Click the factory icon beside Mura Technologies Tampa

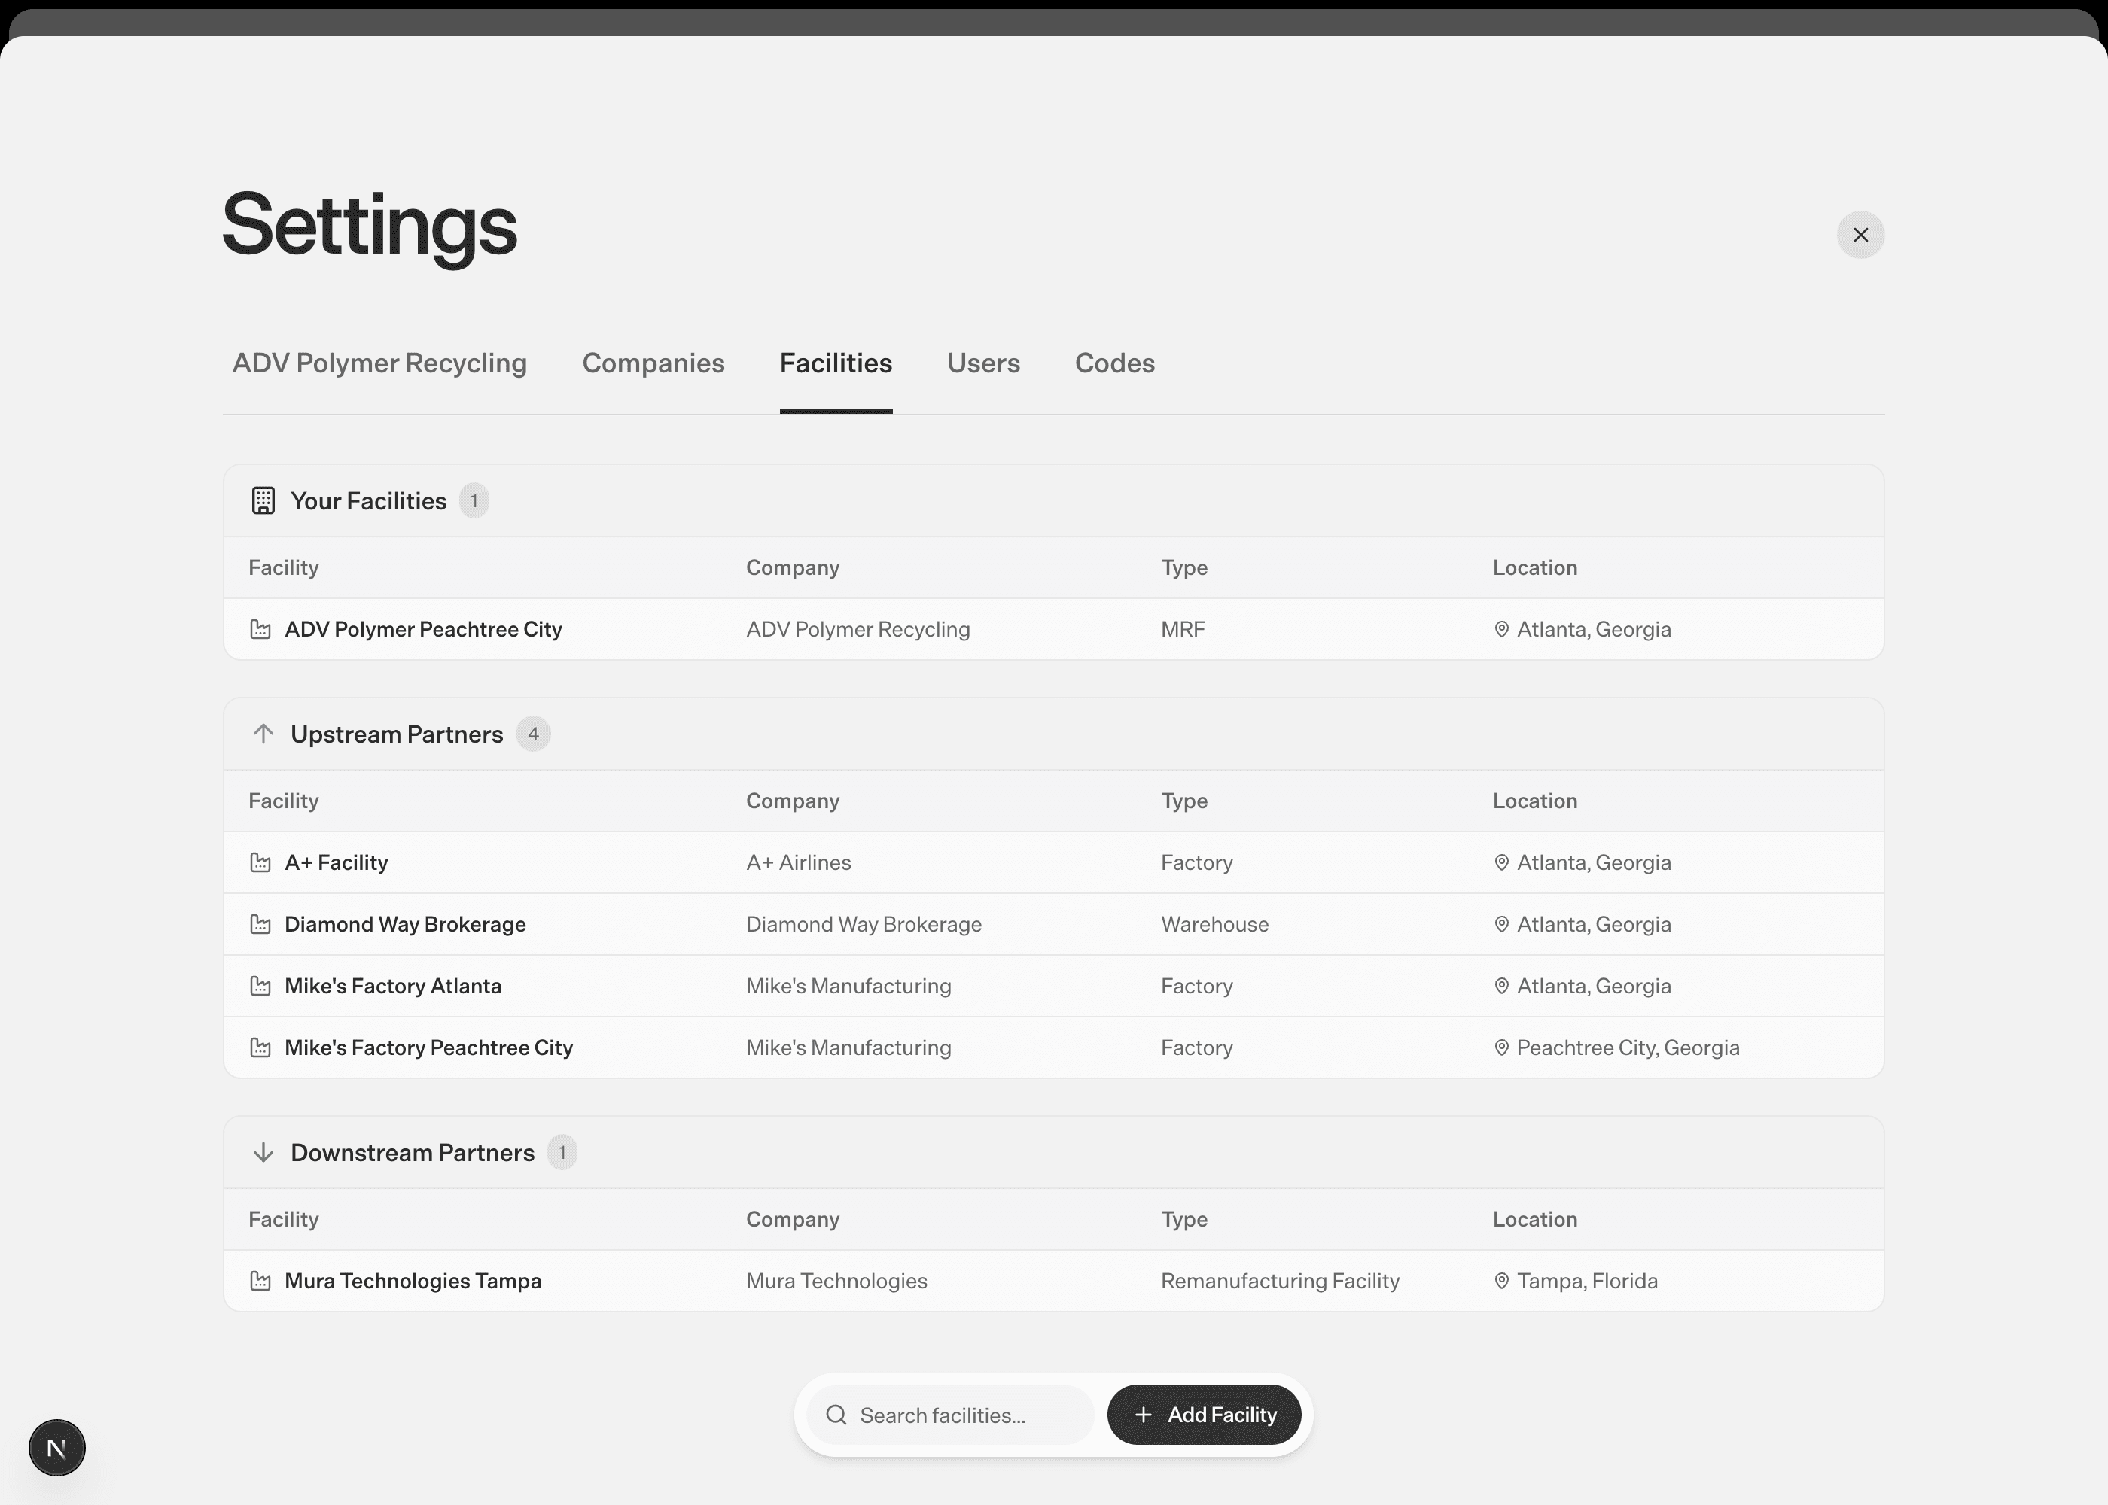point(260,1281)
